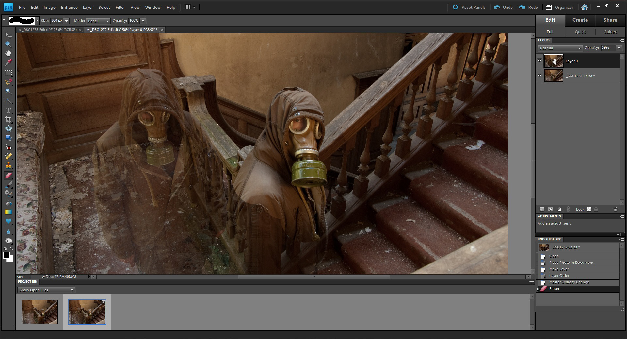The width and height of the screenshot is (627, 339).
Task: Open the eraser Mode dropdown
Action: click(x=98, y=21)
